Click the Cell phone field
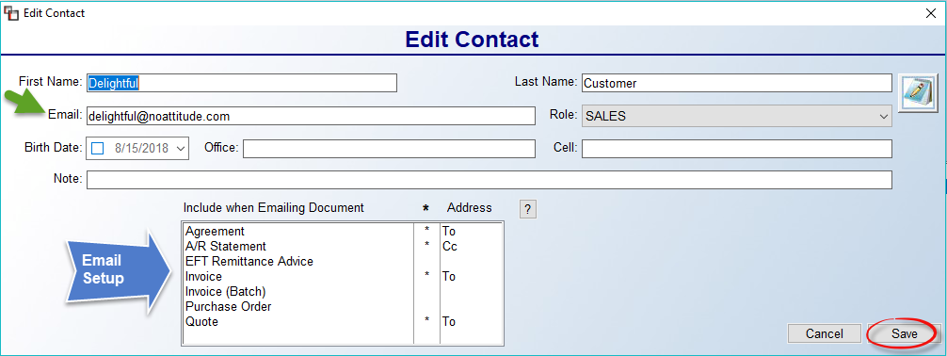This screenshot has height=356, width=947. [x=736, y=148]
